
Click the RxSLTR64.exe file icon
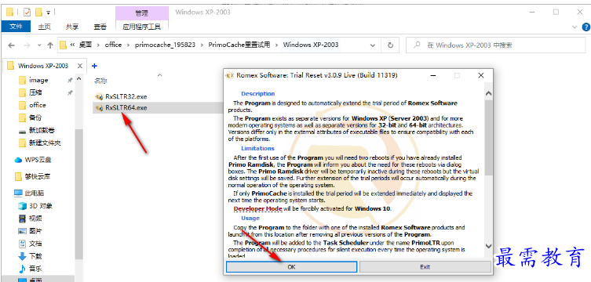pyautogui.click(x=99, y=108)
